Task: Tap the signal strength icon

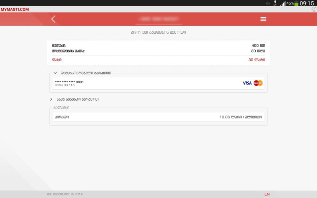Action: pyautogui.click(x=283, y=3)
